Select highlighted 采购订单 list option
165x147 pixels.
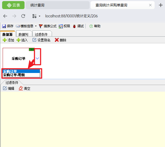[21, 71]
